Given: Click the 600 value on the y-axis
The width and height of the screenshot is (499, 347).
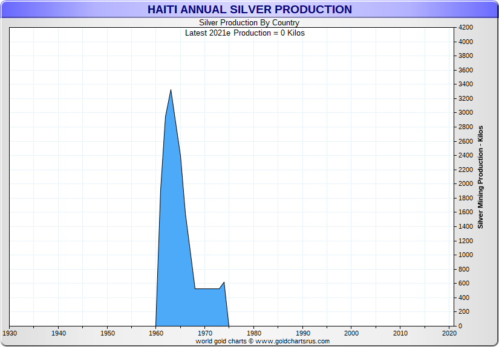Looking at the screenshot, I should tap(465, 284).
